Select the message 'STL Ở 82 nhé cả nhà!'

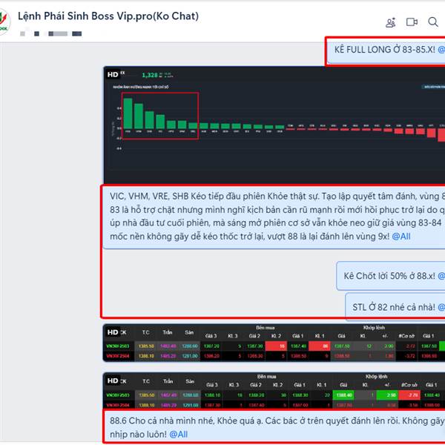[x=395, y=307]
